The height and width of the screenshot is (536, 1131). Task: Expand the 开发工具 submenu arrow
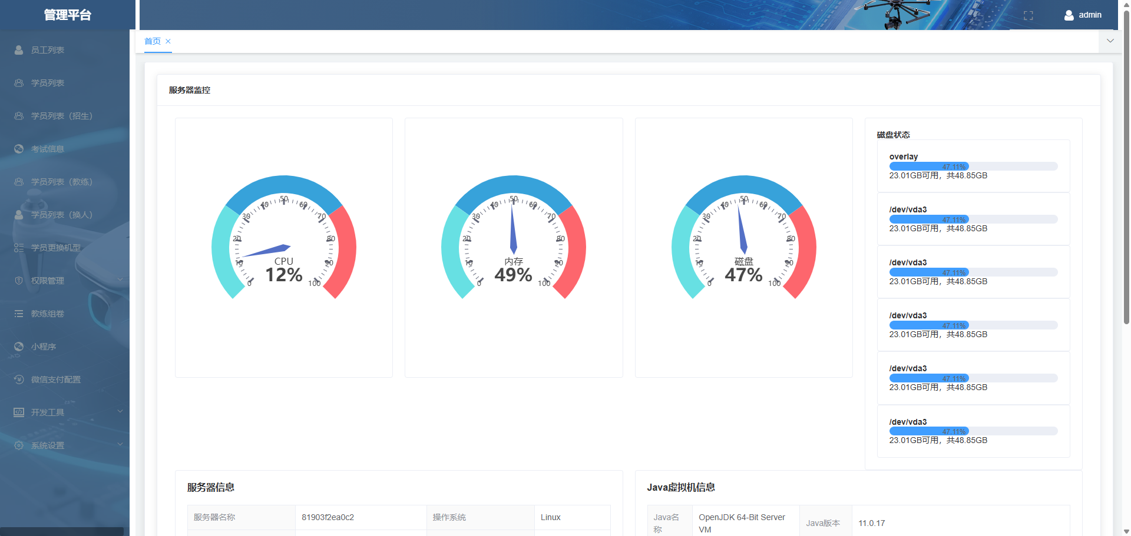pyautogui.click(x=120, y=412)
